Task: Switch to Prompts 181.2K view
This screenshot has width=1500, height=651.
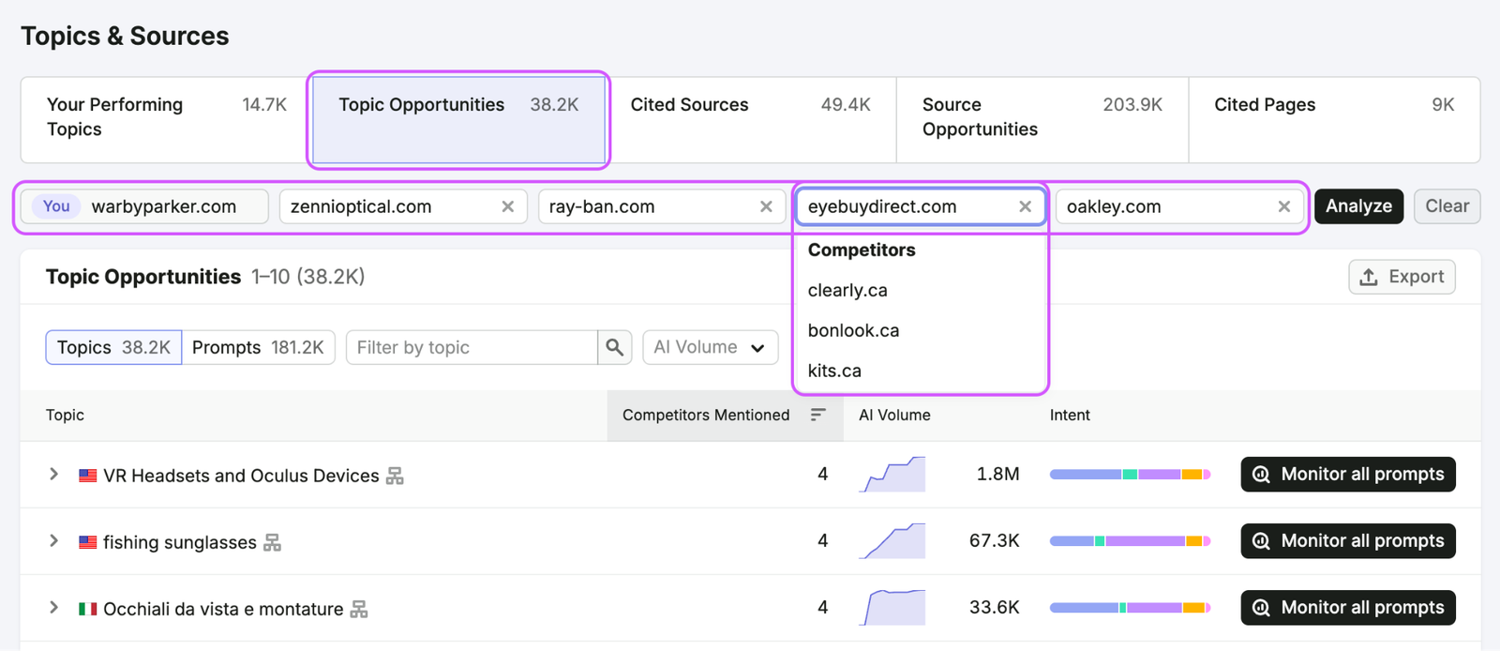Action: coord(258,347)
